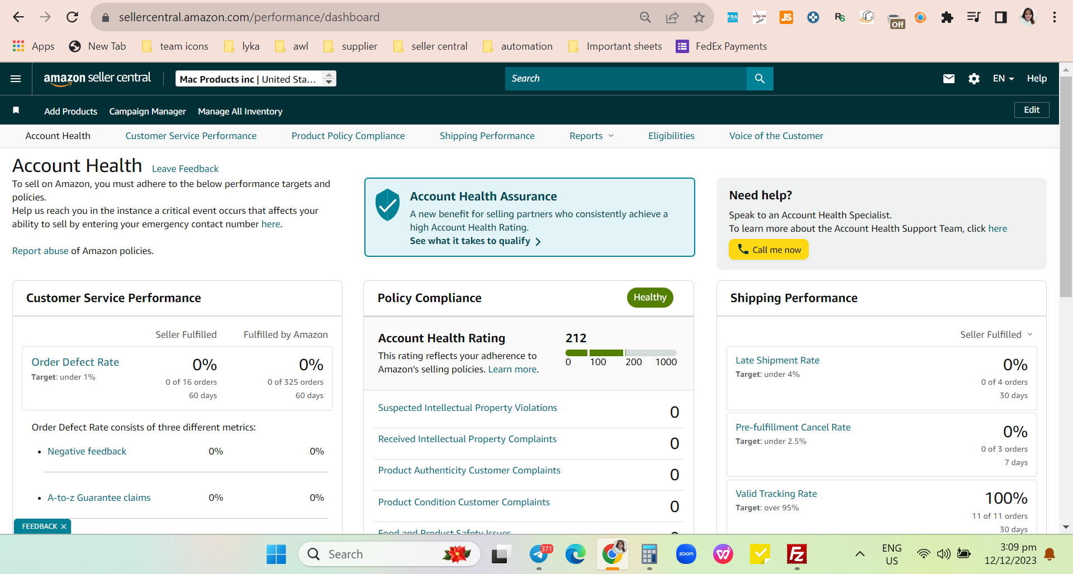The width and height of the screenshot is (1073, 574).
Task: Open the RS extension icon
Action: (x=840, y=17)
